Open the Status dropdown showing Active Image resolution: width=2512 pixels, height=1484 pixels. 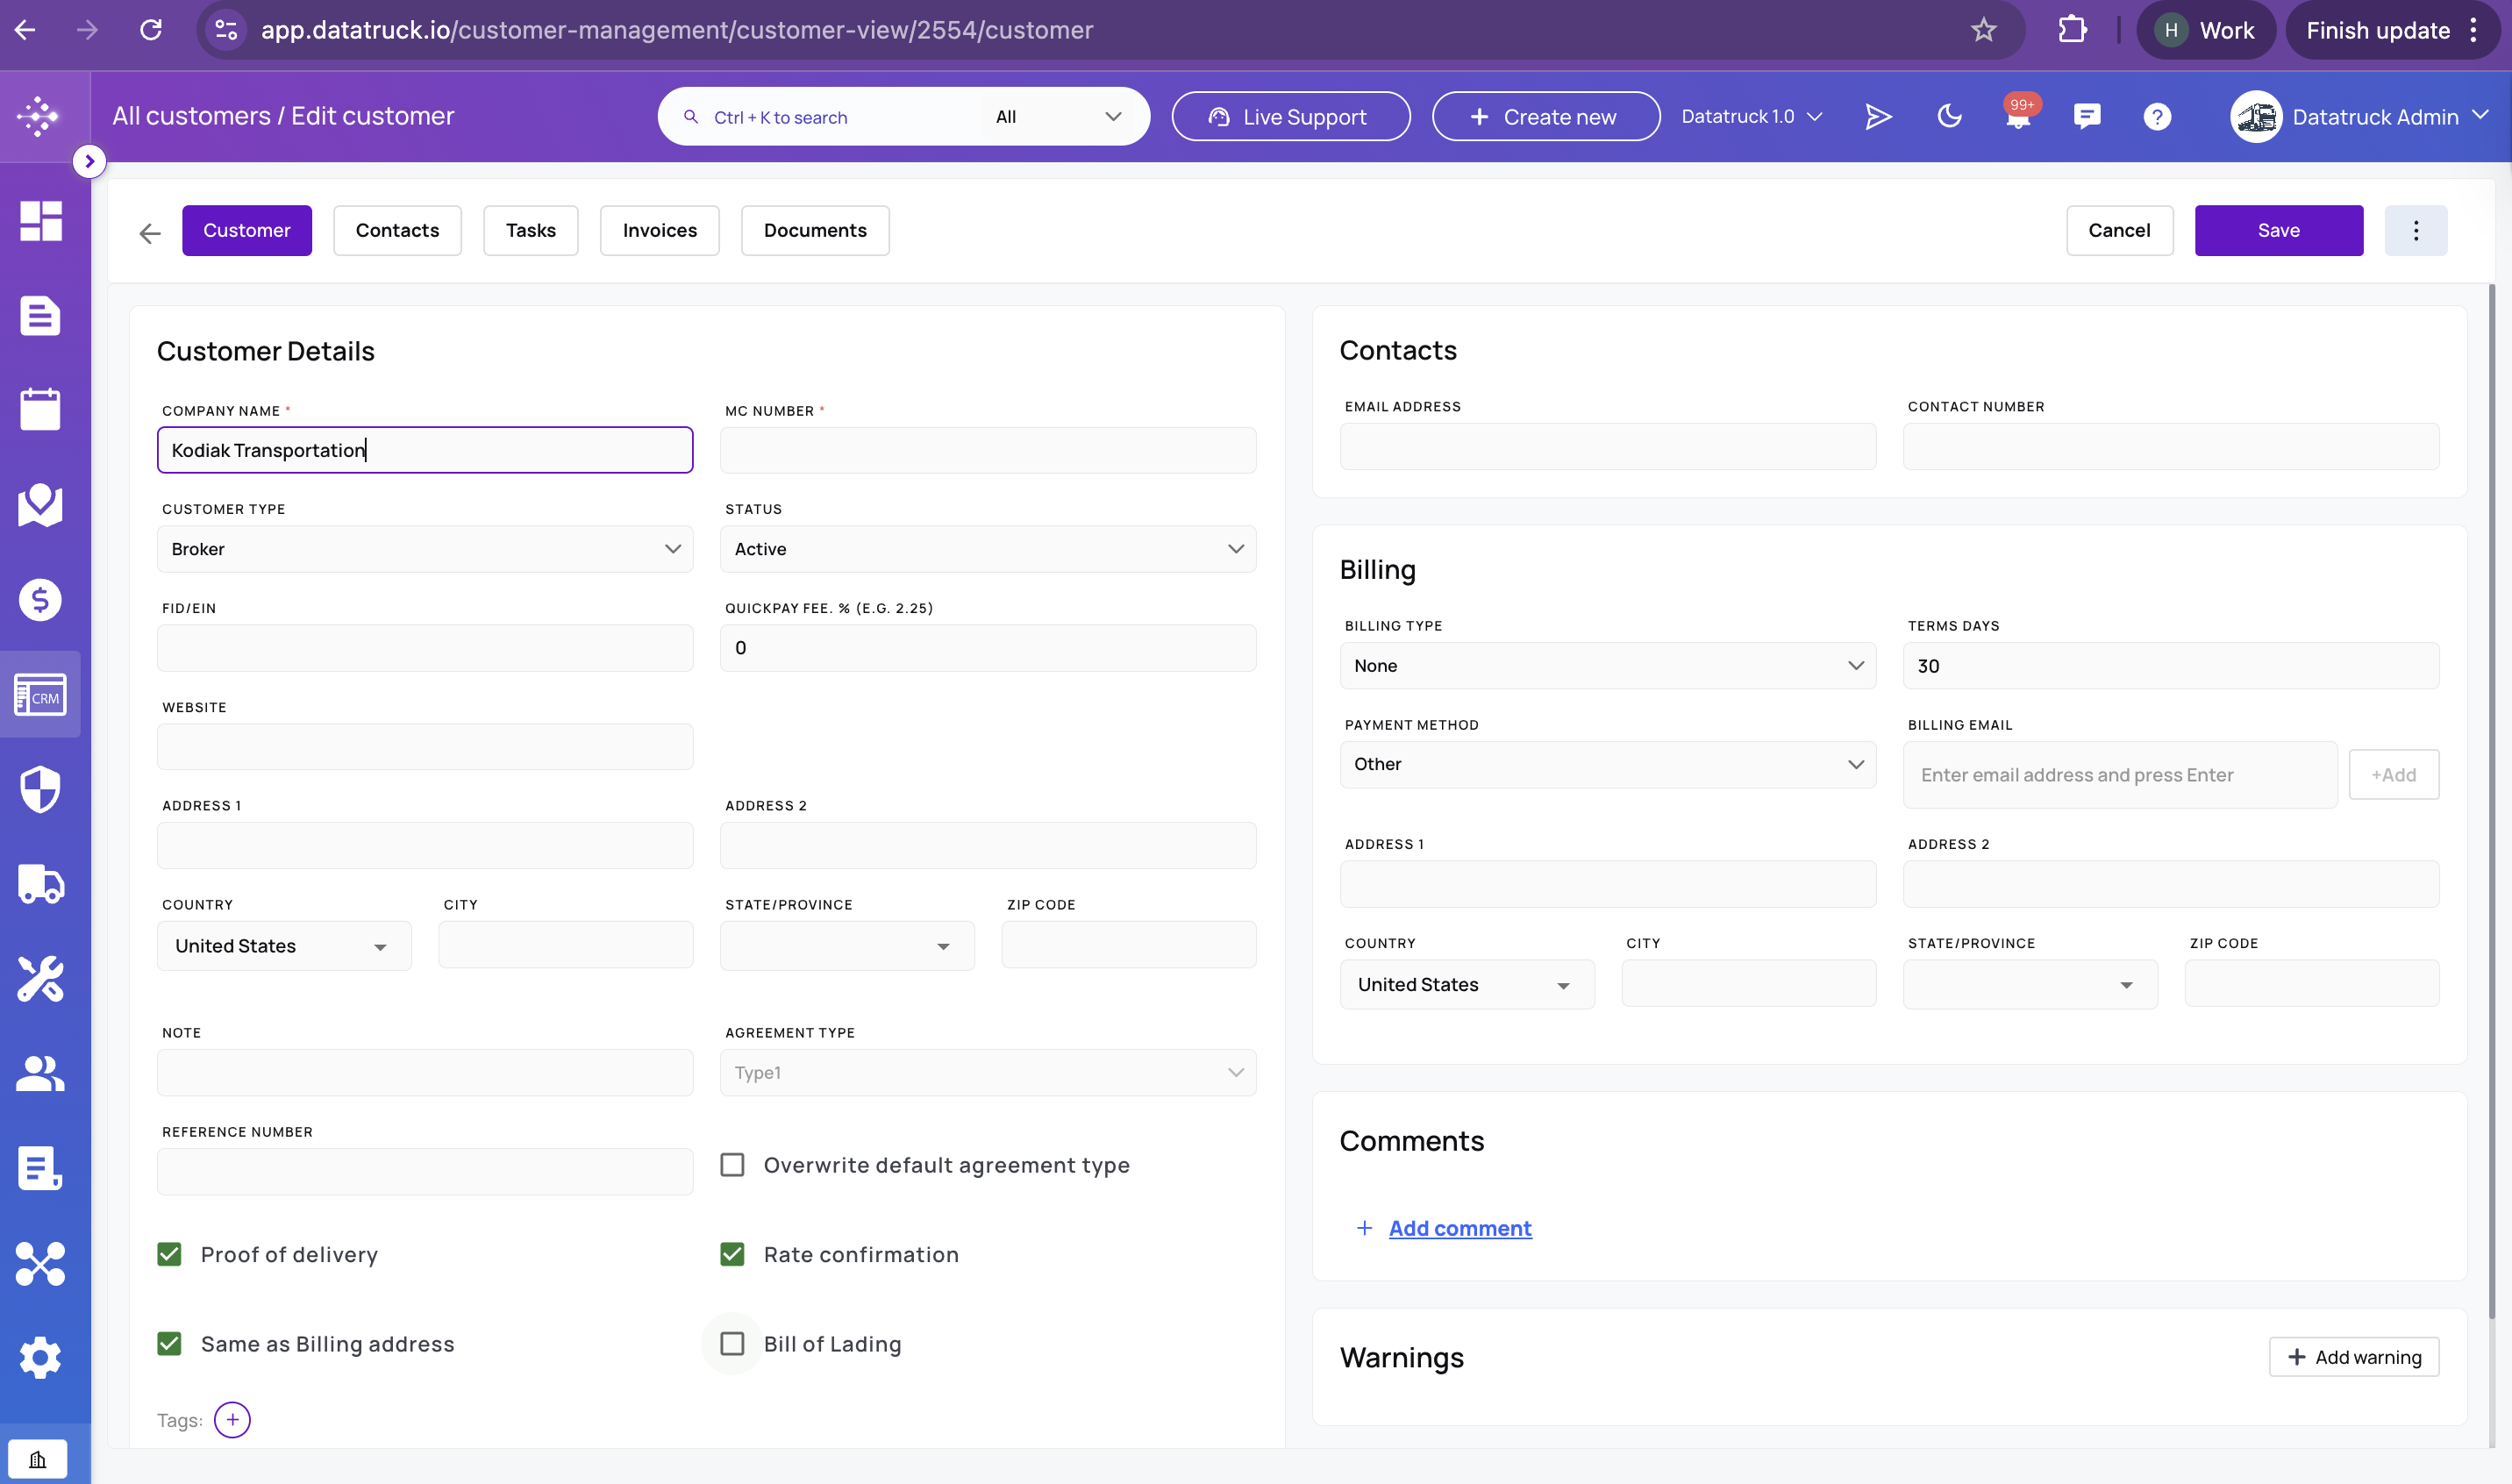pyautogui.click(x=988, y=549)
